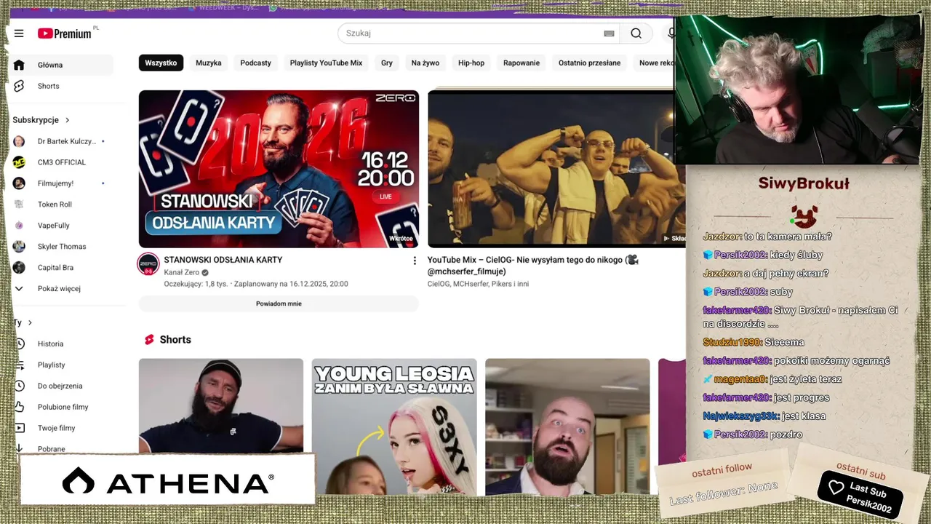Click the search magnifier button
The height and width of the screenshot is (524, 931).
tap(636, 33)
